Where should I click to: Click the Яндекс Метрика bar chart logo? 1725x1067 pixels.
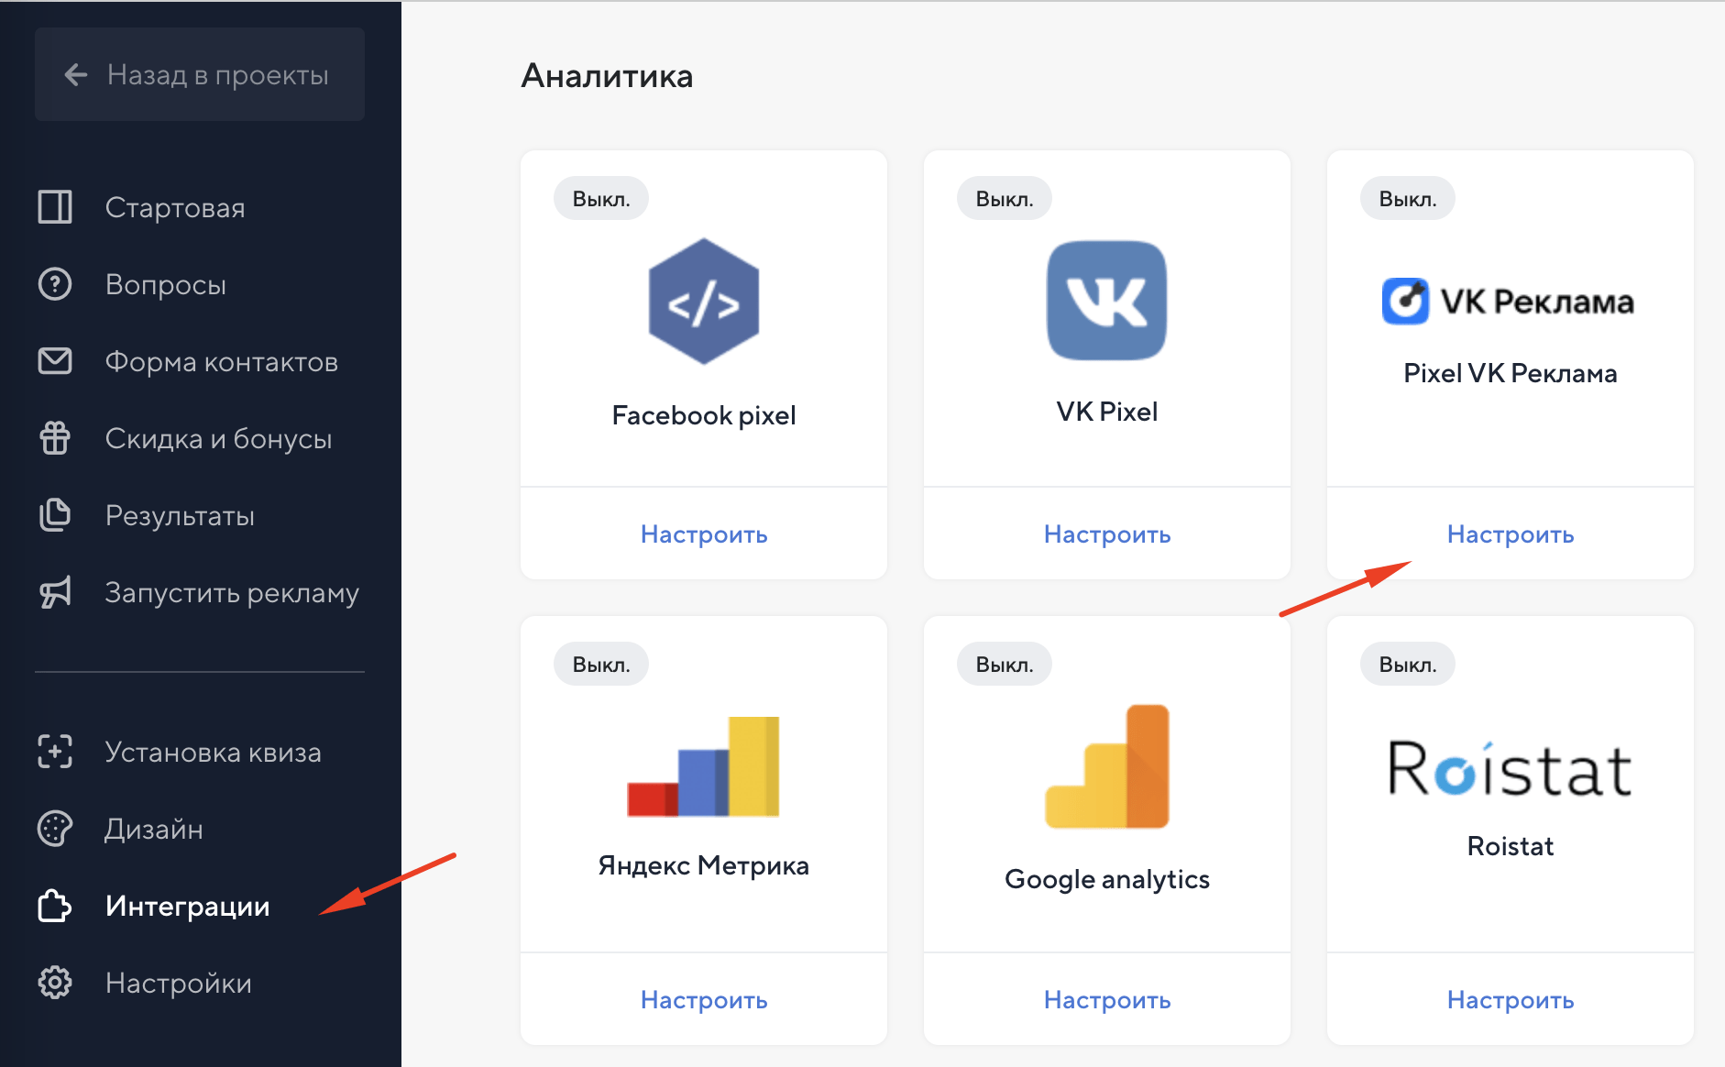tap(703, 767)
